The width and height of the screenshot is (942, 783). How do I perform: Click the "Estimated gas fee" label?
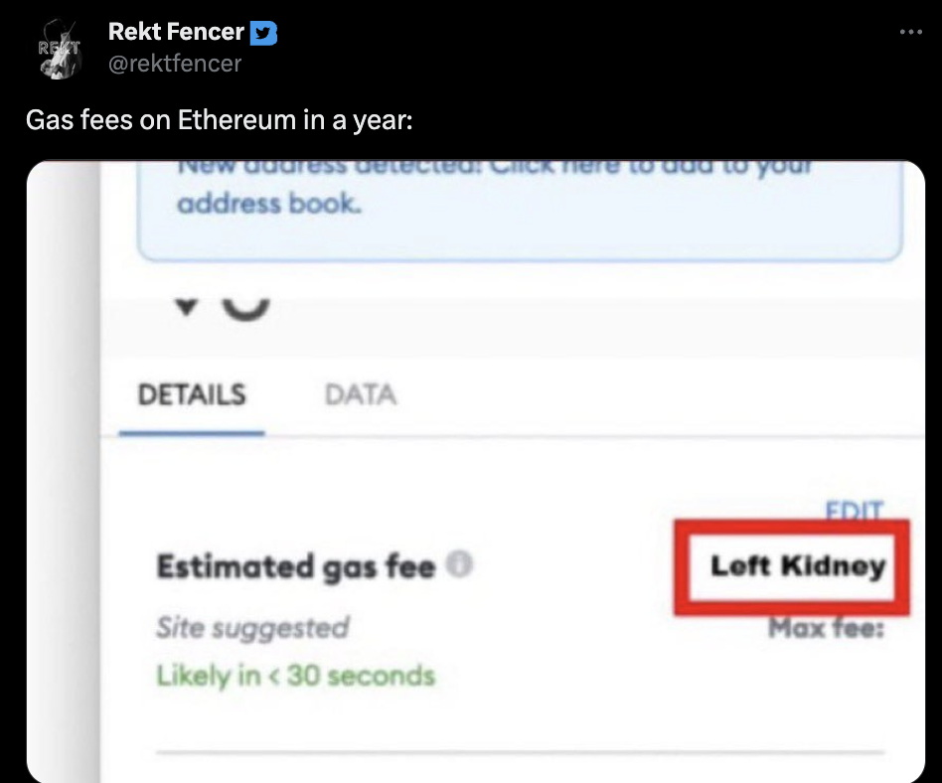295,567
